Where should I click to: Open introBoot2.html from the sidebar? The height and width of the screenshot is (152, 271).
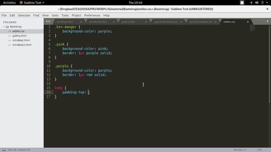[22, 45]
